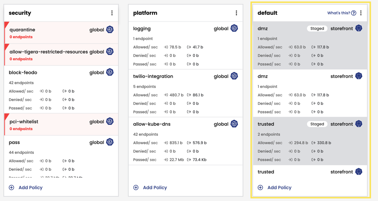
Task: Click the quarantine policy global icon
Action: pyautogui.click(x=110, y=30)
